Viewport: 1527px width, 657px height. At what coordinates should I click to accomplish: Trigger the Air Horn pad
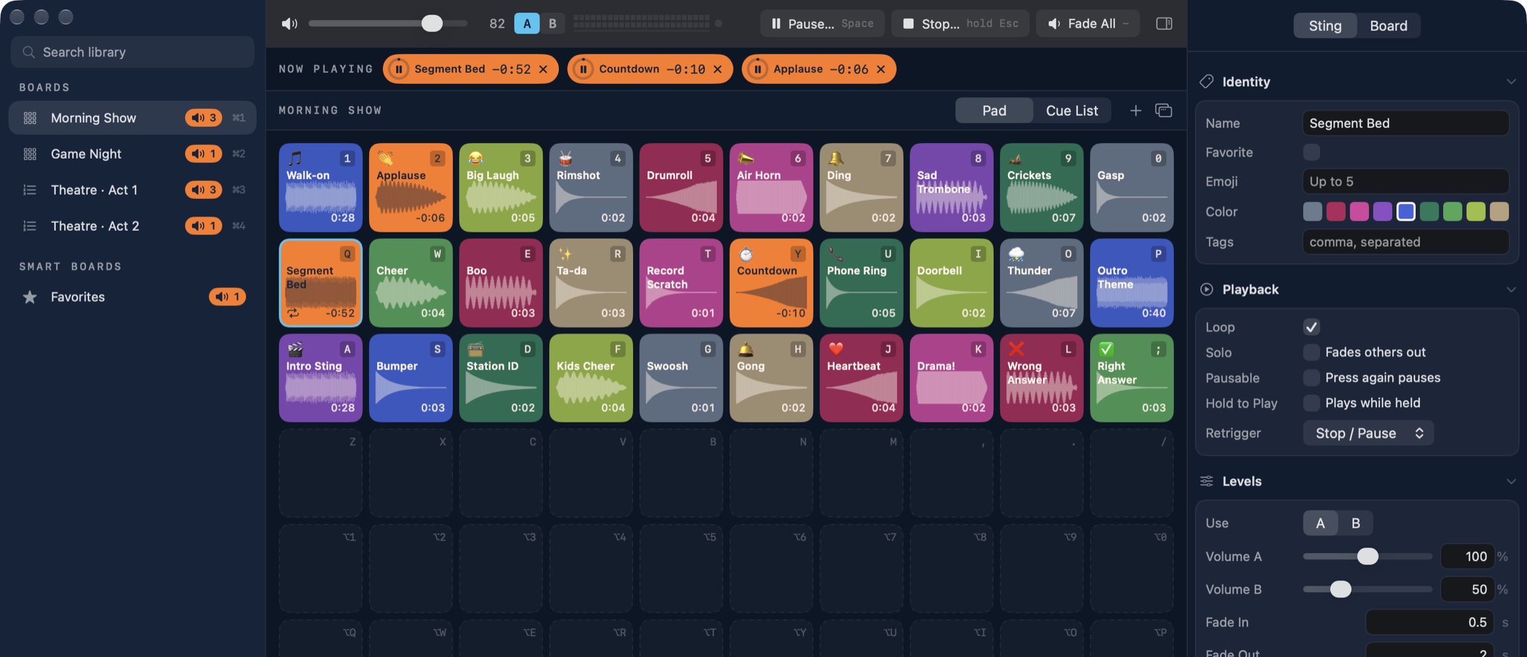[771, 188]
